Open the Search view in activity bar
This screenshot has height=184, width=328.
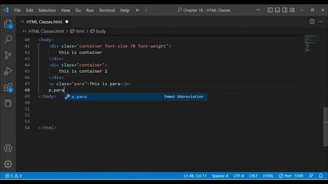[x=8, y=39]
